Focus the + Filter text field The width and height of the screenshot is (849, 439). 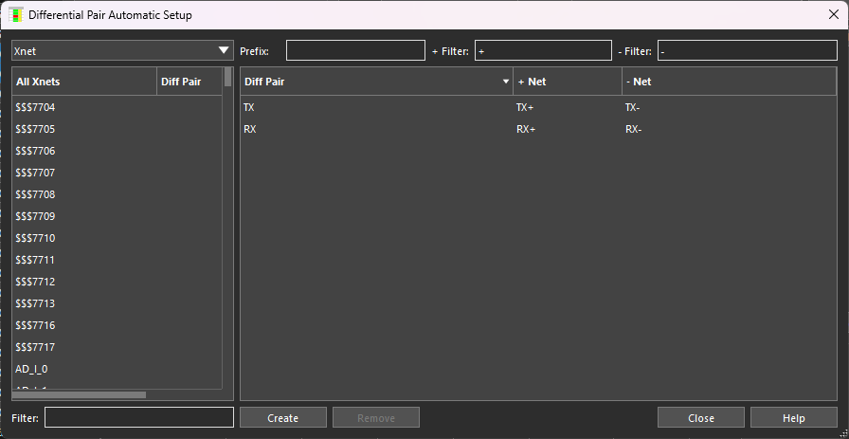(543, 51)
